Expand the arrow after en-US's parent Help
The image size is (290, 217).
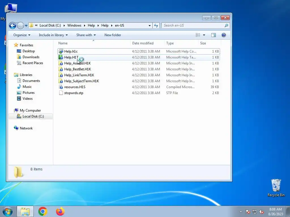(112, 25)
